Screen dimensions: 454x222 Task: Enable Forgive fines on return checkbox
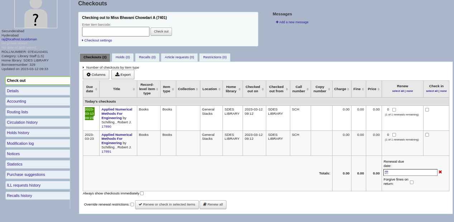click(x=412, y=182)
